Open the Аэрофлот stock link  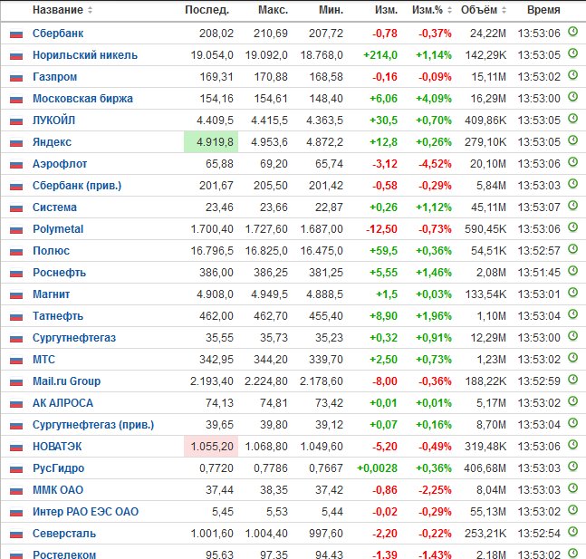pyautogui.click(x=60, y=164)
